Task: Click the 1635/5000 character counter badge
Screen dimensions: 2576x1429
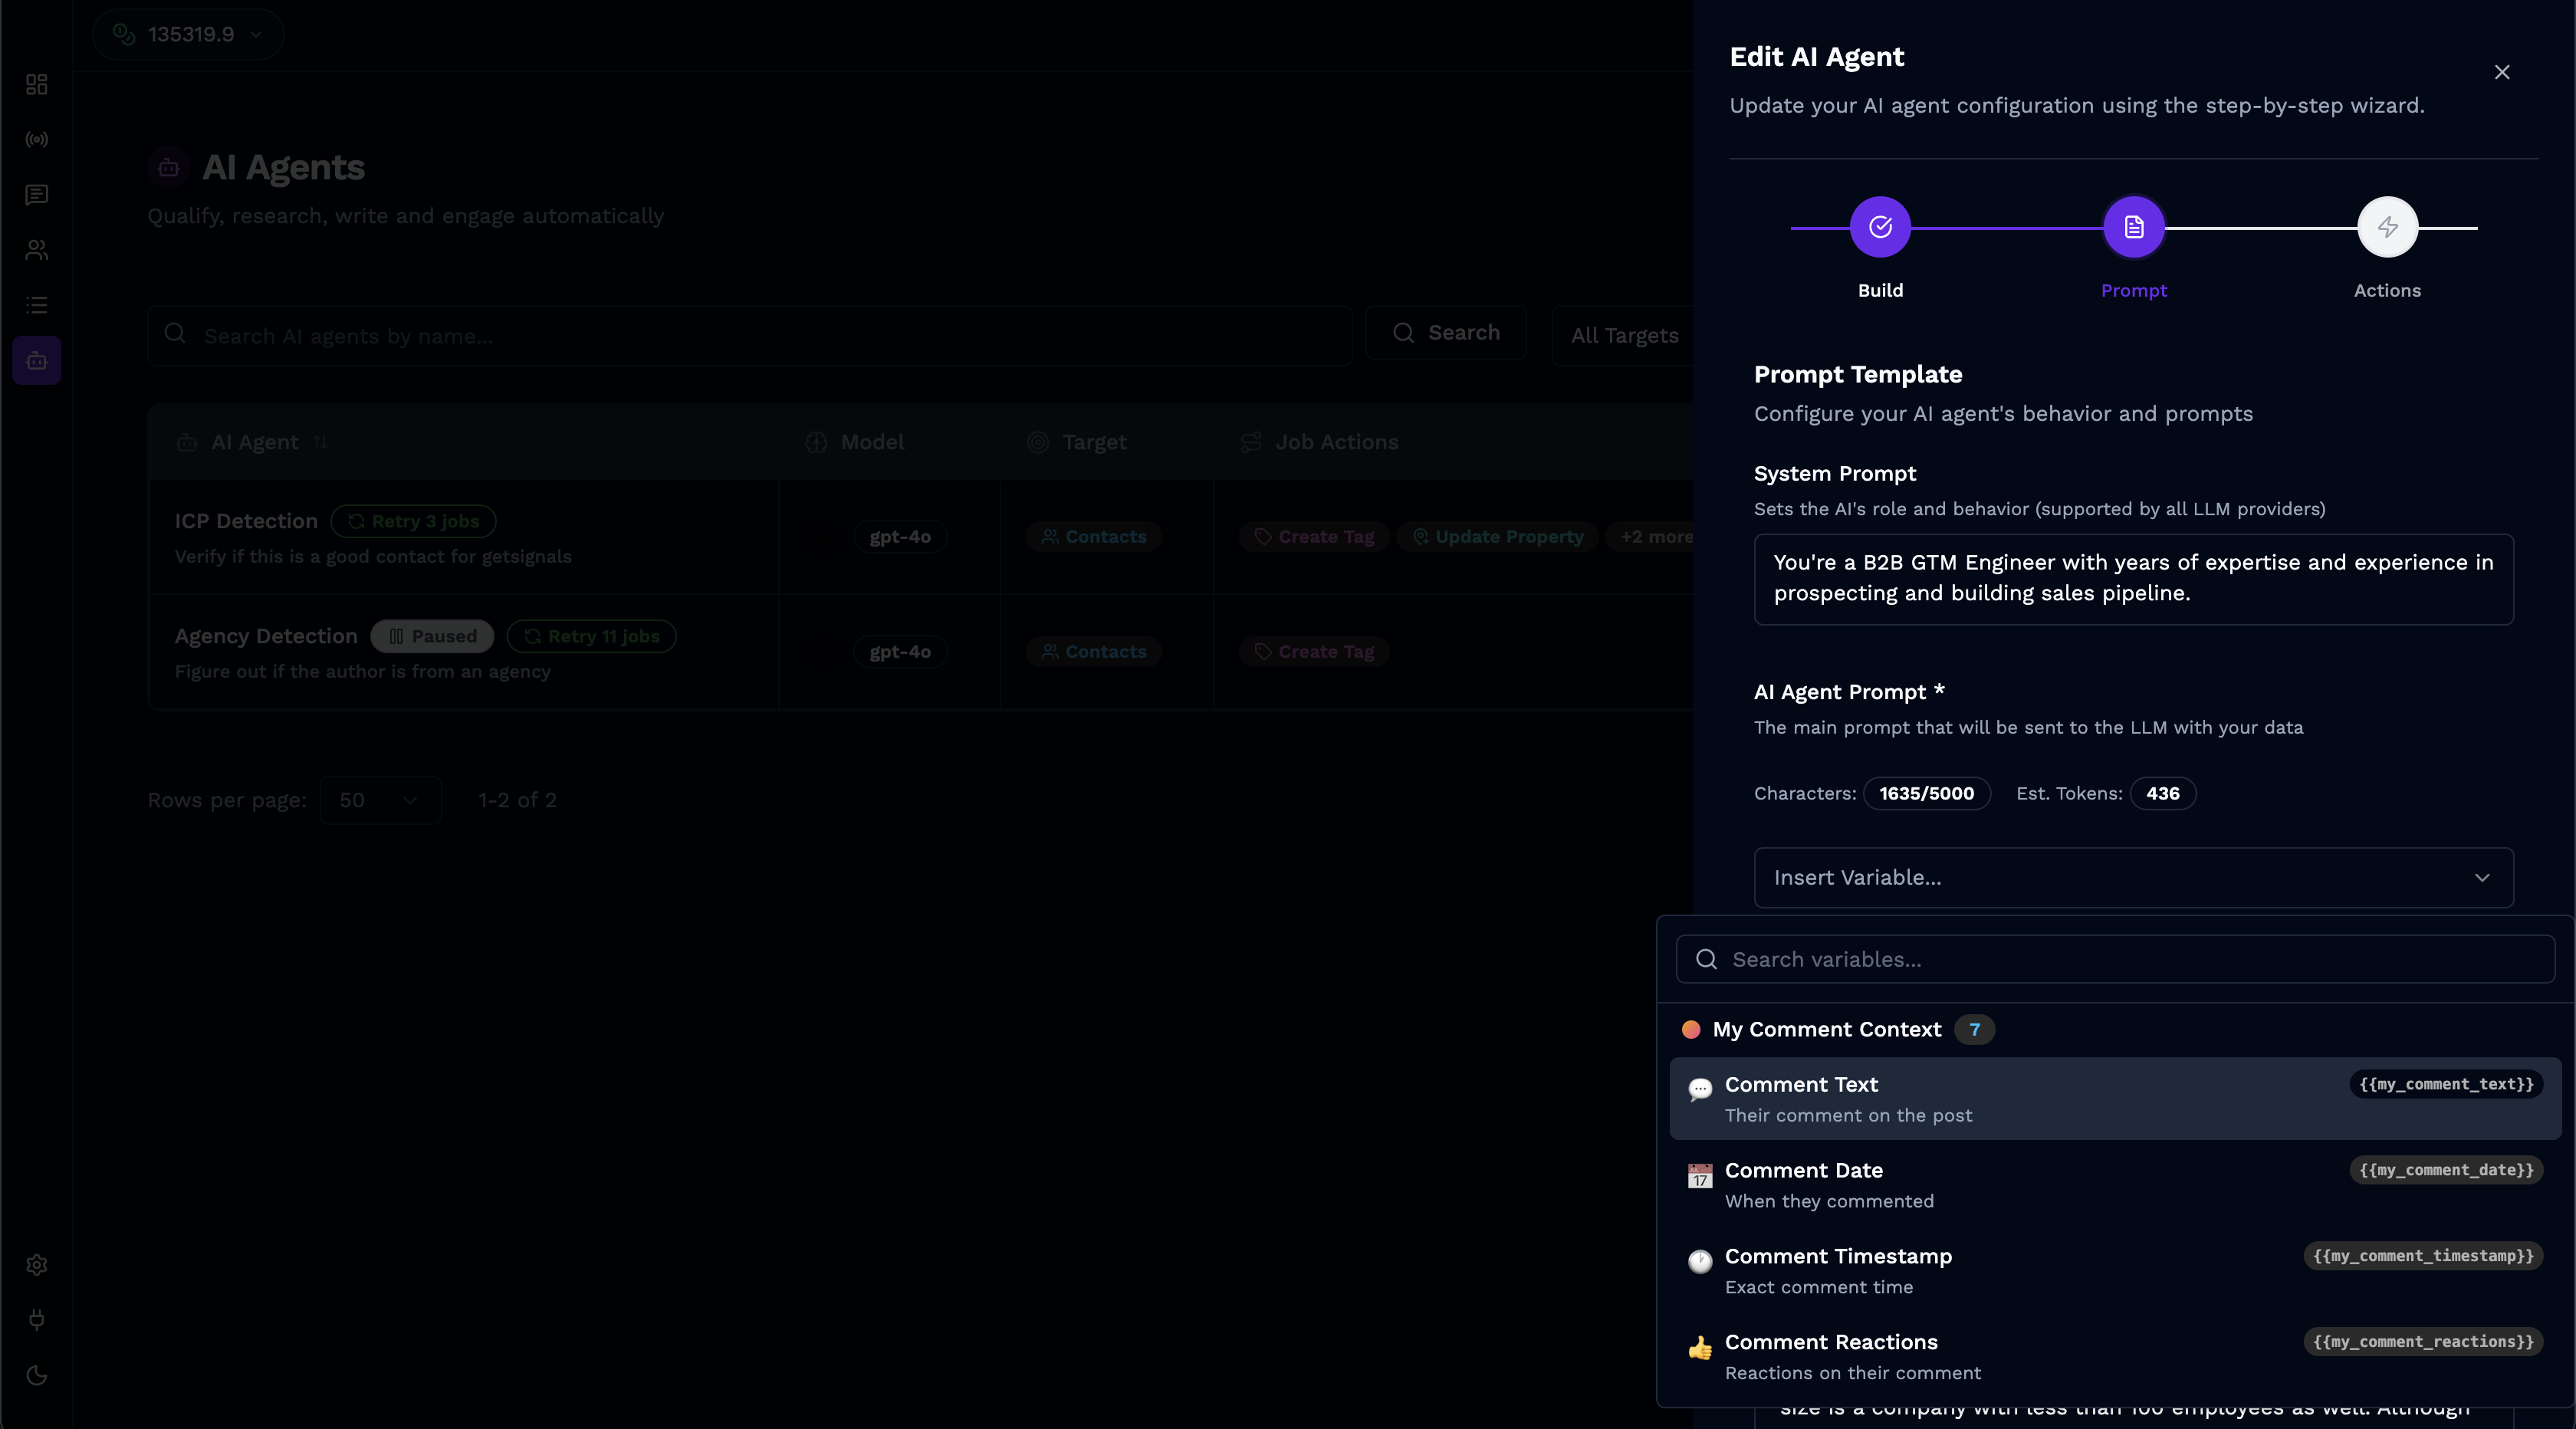Action: (x=1927, y=793)
